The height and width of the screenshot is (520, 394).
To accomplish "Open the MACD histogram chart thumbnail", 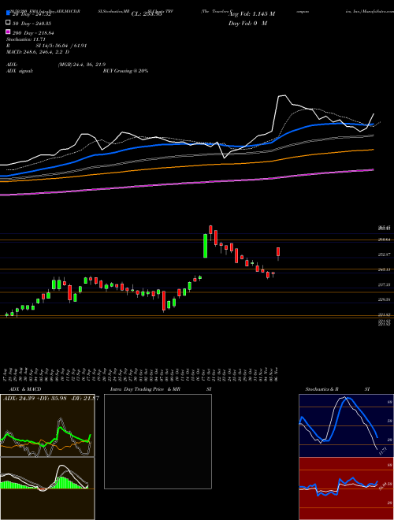I will (47, 488).
